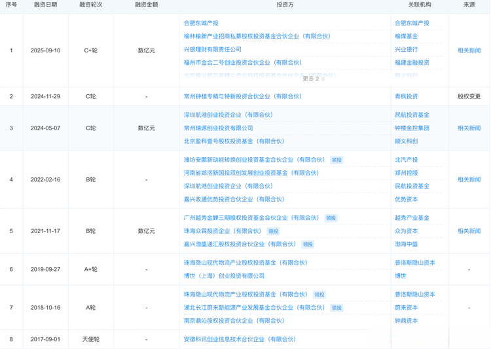Open 河南省郑洛新国投双创发展创业投资基金 link

pyautogui.click(x=251, y=173)
